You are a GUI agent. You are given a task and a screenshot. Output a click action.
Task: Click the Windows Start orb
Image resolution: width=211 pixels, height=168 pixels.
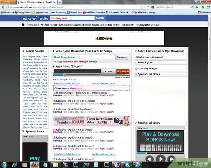[x=4, y=164]
